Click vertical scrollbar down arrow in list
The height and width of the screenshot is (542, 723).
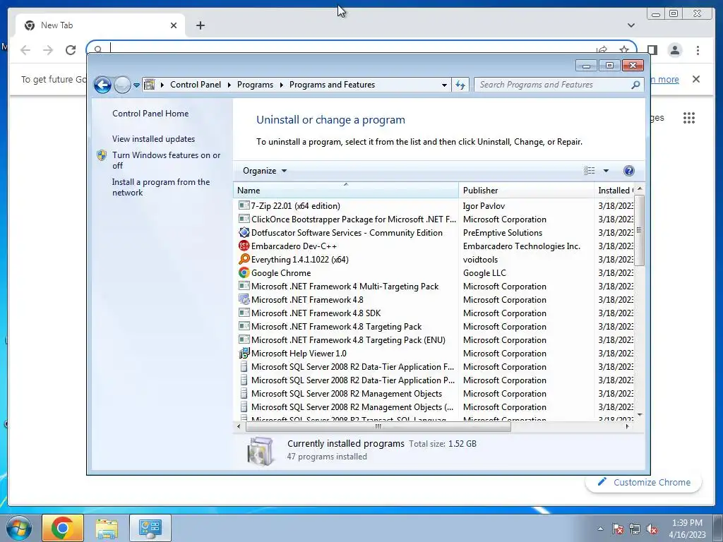click(x=640, y=415)
